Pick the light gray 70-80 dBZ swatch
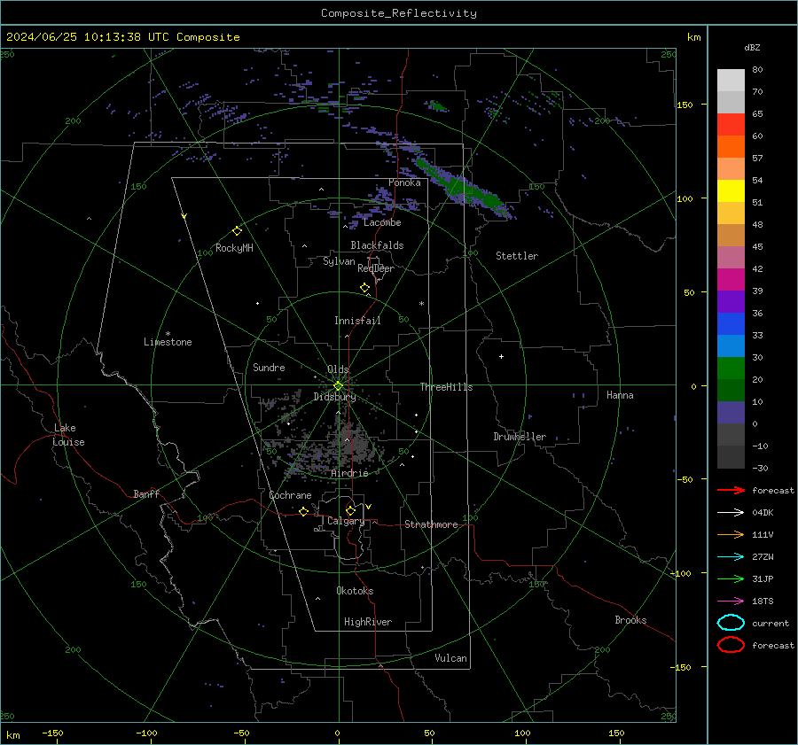 pyautogui.click(x=731, y=81)
